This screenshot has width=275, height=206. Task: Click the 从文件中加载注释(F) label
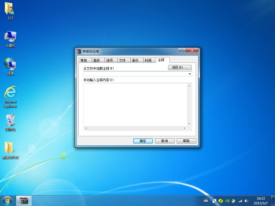[x=99, y=68]
